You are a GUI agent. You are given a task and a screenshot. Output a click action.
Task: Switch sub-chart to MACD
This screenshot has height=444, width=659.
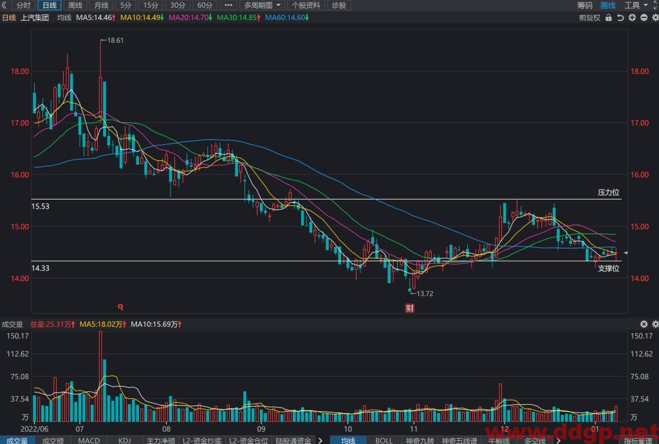click(x=89, y=440)
